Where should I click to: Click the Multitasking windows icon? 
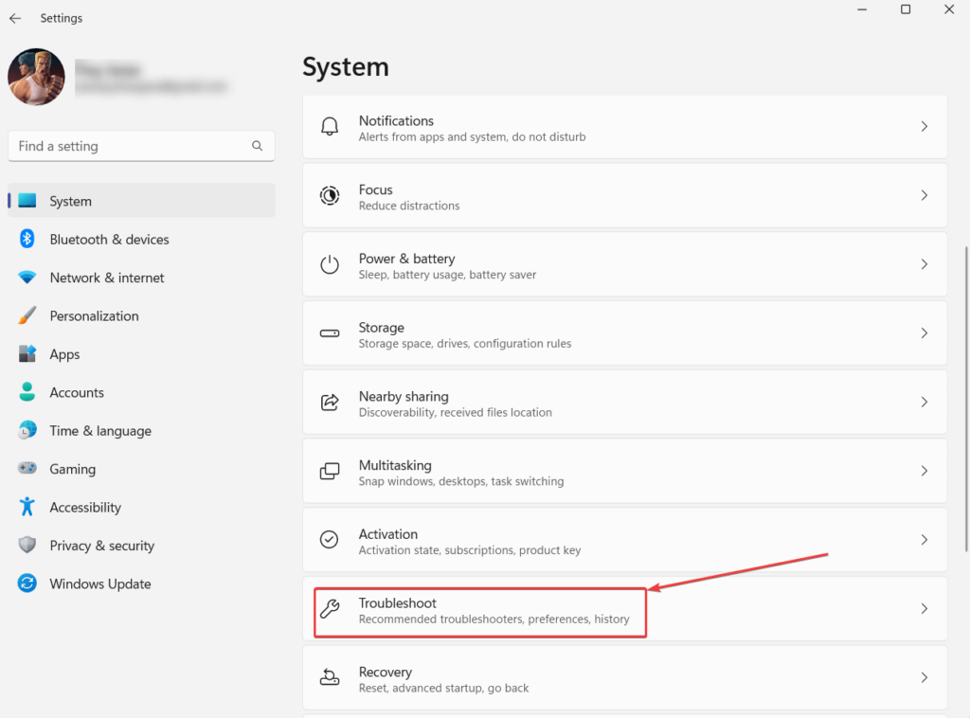[x=330, y=472]
